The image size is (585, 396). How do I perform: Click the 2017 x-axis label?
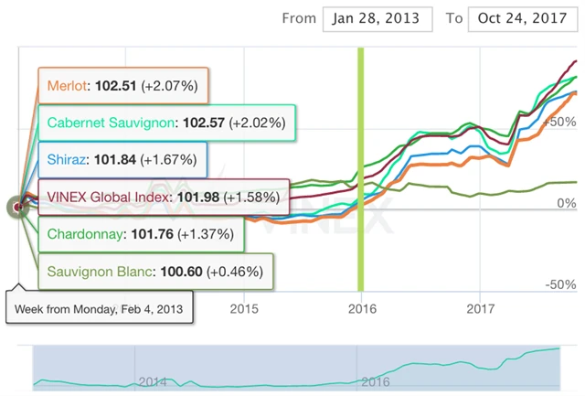[x=480, y=307]
